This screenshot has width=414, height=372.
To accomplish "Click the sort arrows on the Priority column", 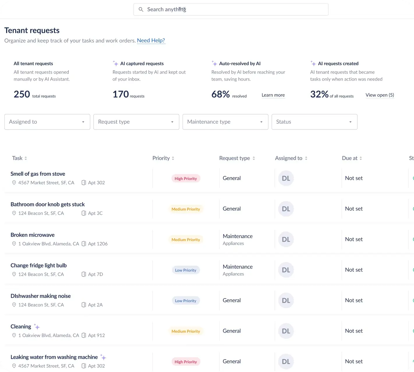I will point(173,158).
